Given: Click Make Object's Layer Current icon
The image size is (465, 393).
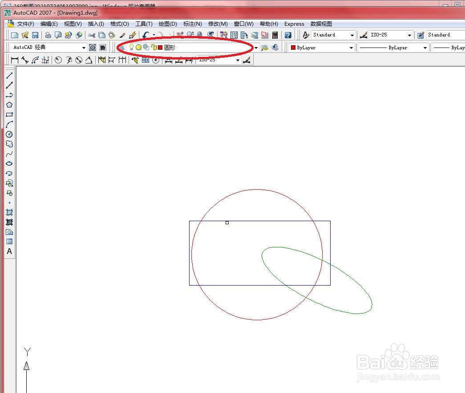Looking at the screenshot, I should coord(264,48).
